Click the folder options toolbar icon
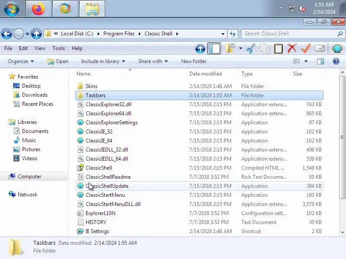 pos(230,48)
